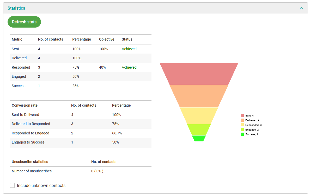Click the green Success legend swatch
The width and height of the screenshot is (310, 195).
pos(242,134)
